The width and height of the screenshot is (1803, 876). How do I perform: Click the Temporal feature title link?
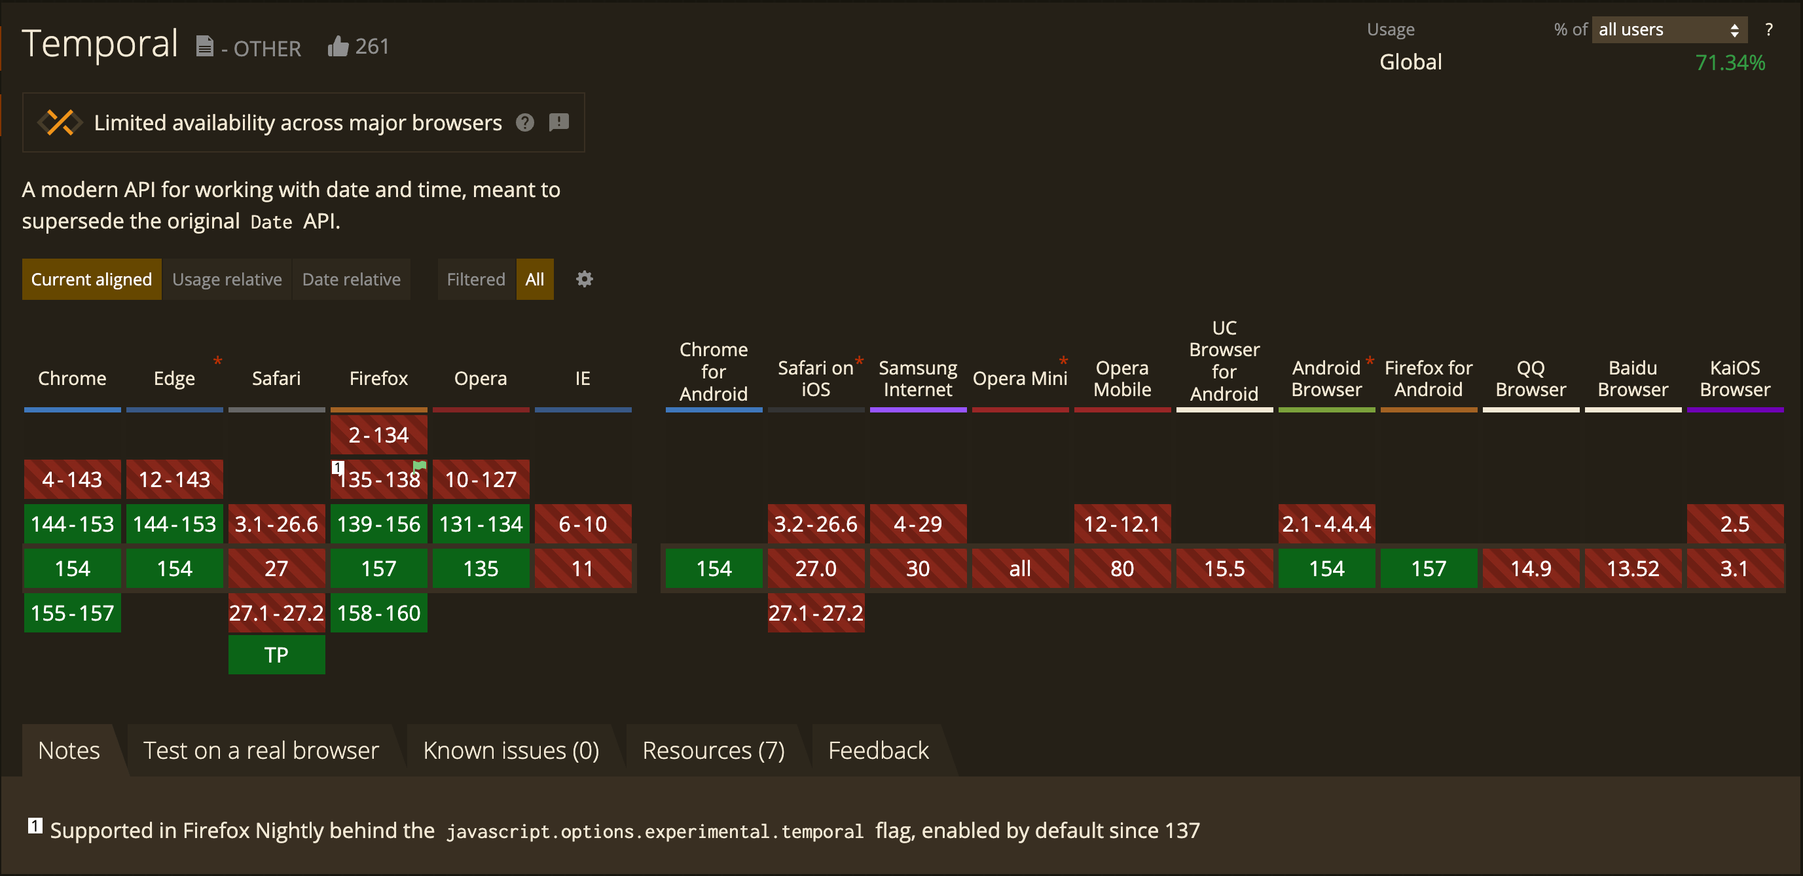point(100,43)
